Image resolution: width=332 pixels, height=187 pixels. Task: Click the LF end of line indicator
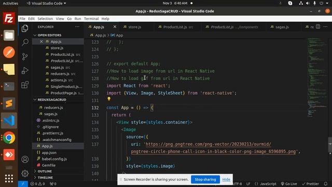click(248, 184)
